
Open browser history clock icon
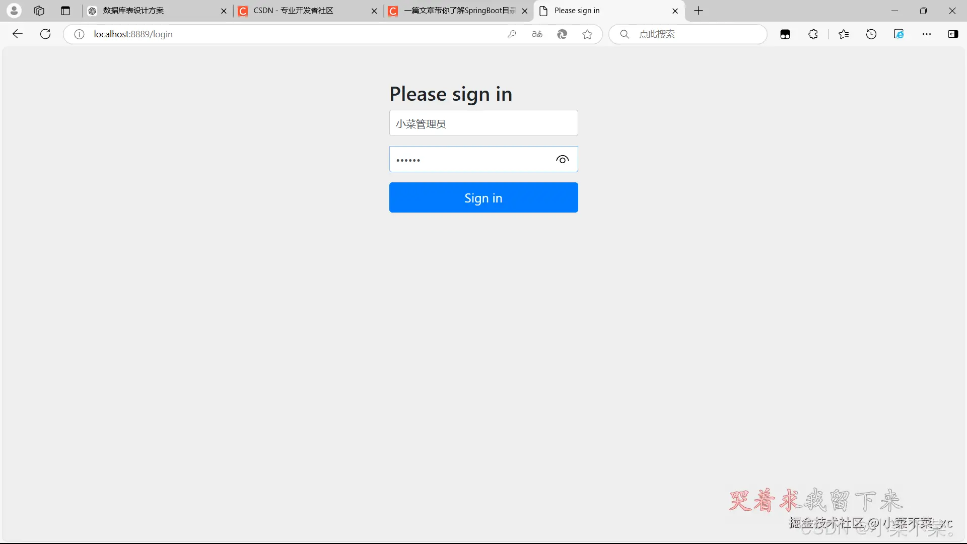[x=871, y=34]
